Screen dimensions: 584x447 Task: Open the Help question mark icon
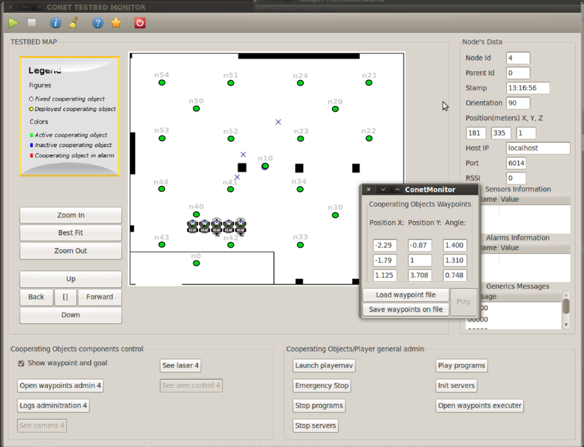98,23
